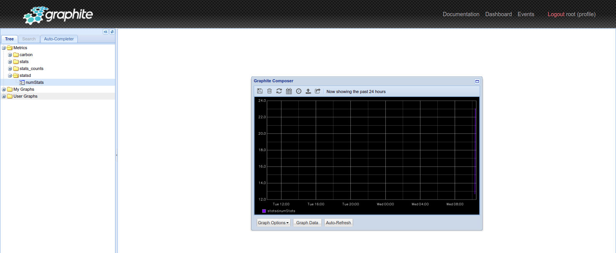Click the 'Graphite Composer' window title
Image resolution: width=616 pixels, height=253 pixels.
(x=273, y=81)
